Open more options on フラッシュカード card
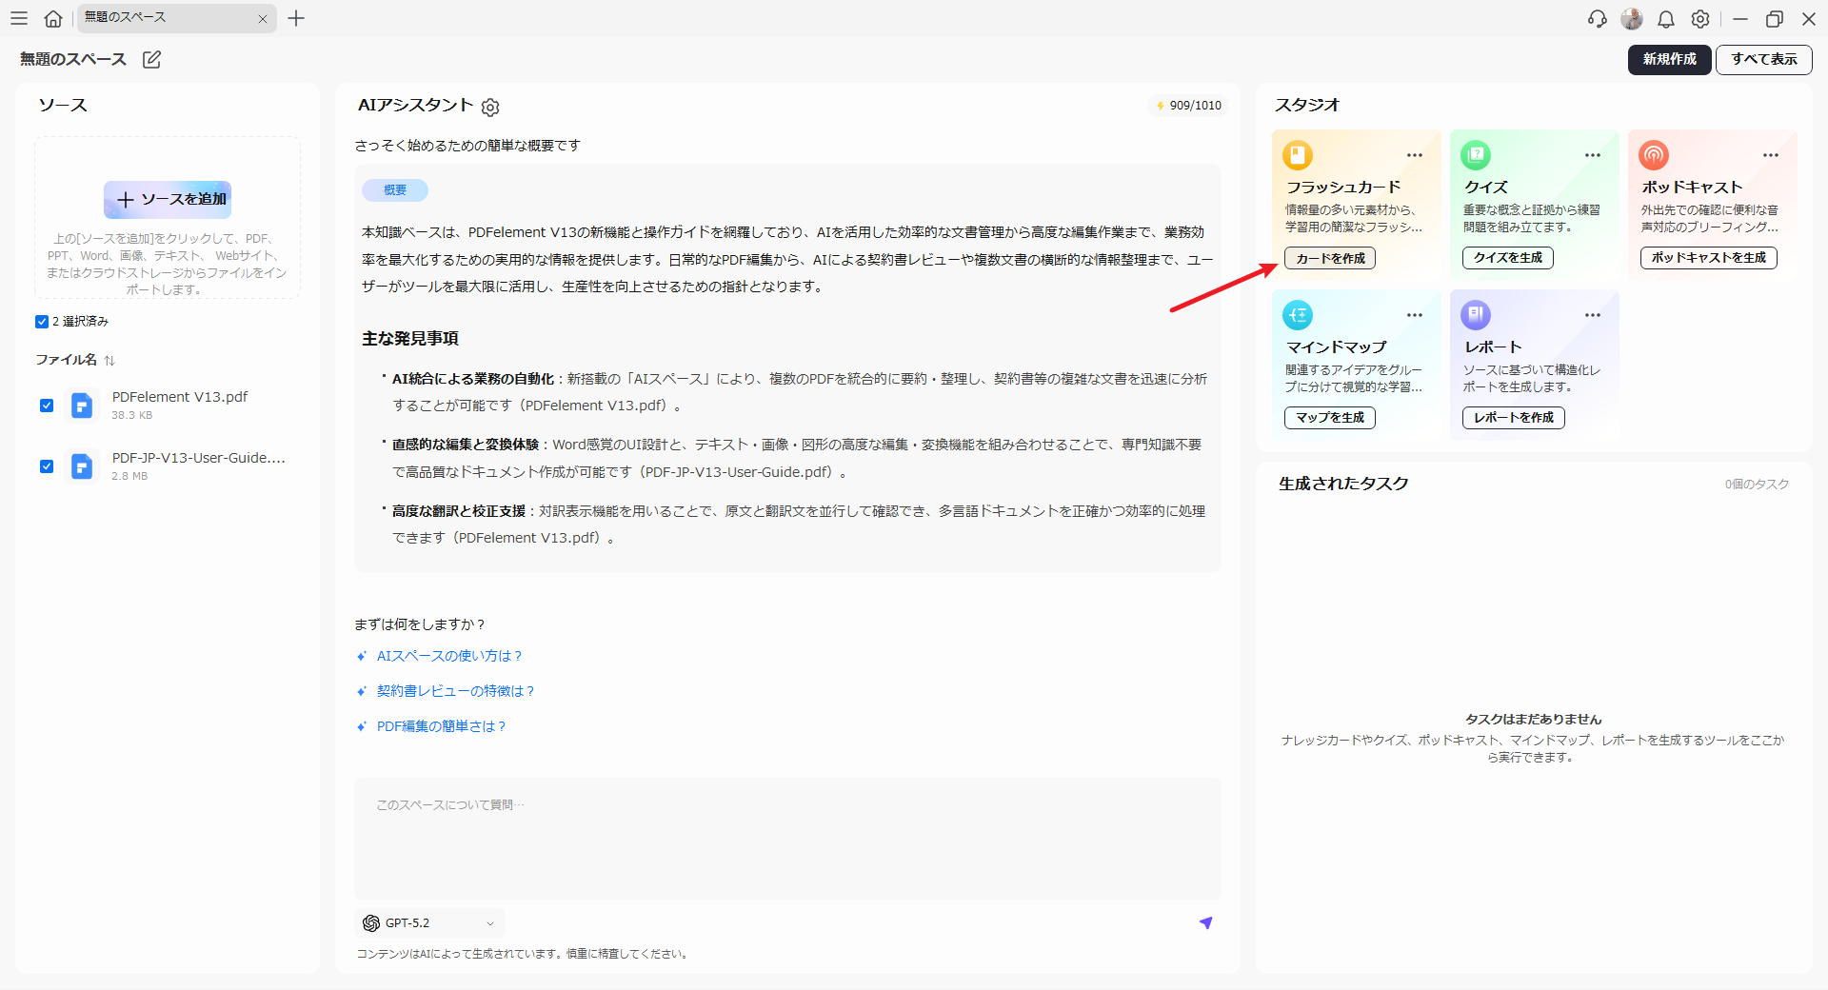 coord(1415,155)
